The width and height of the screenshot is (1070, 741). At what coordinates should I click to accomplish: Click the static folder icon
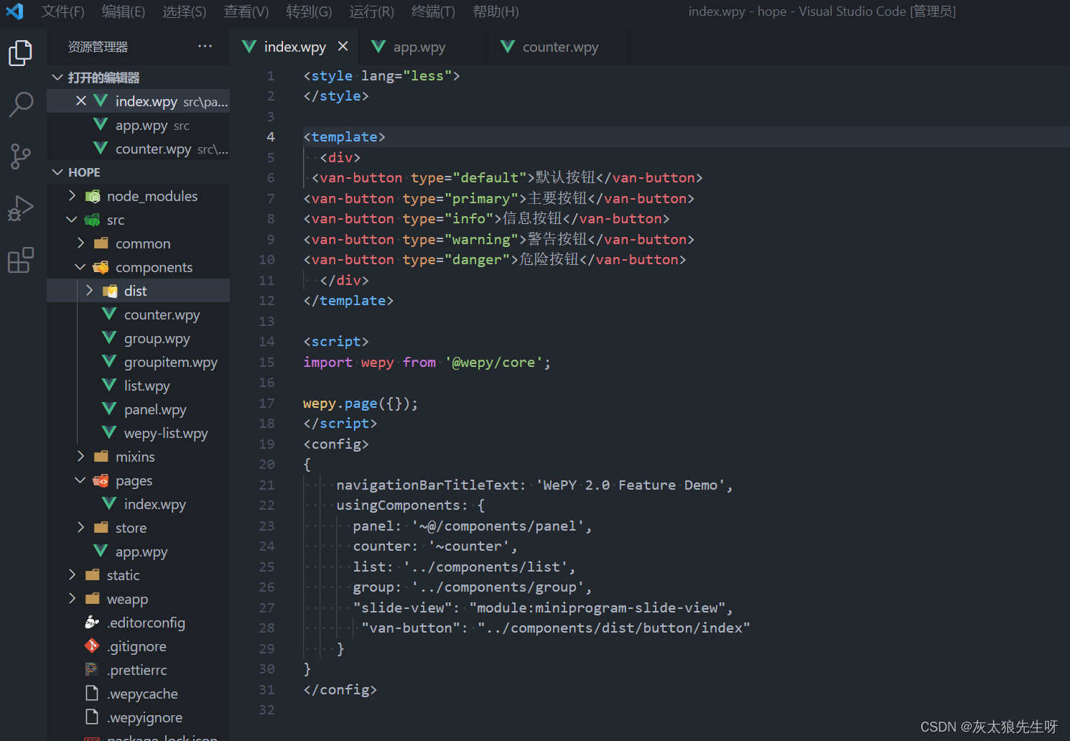click(92, 575)
